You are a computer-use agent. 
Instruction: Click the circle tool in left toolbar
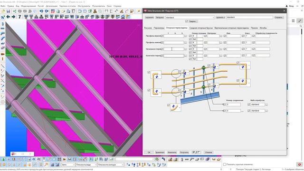[x=2, y=102]
